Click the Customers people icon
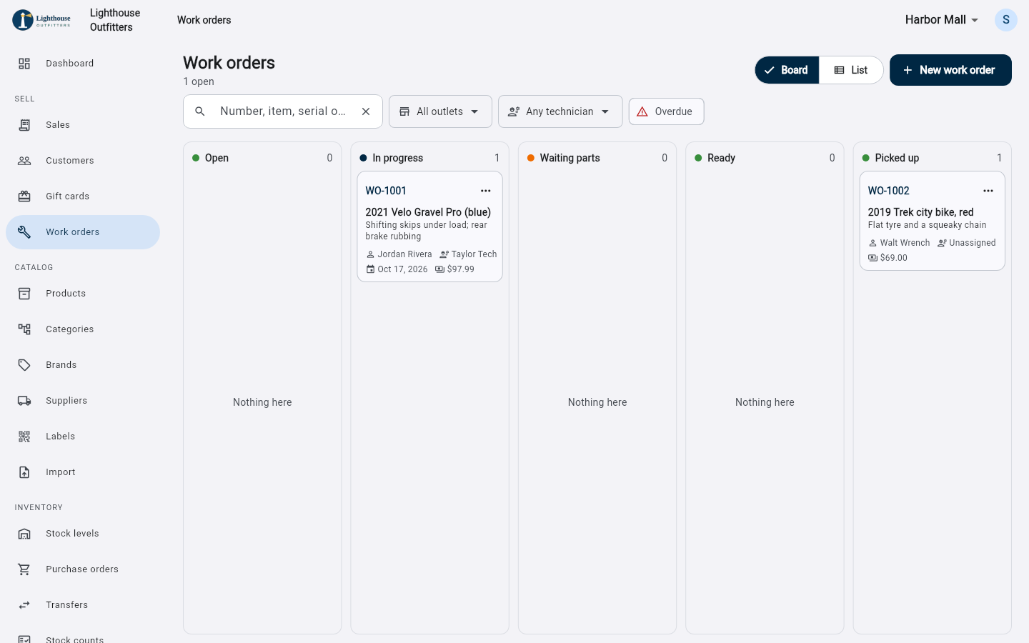 coord(24,161)
